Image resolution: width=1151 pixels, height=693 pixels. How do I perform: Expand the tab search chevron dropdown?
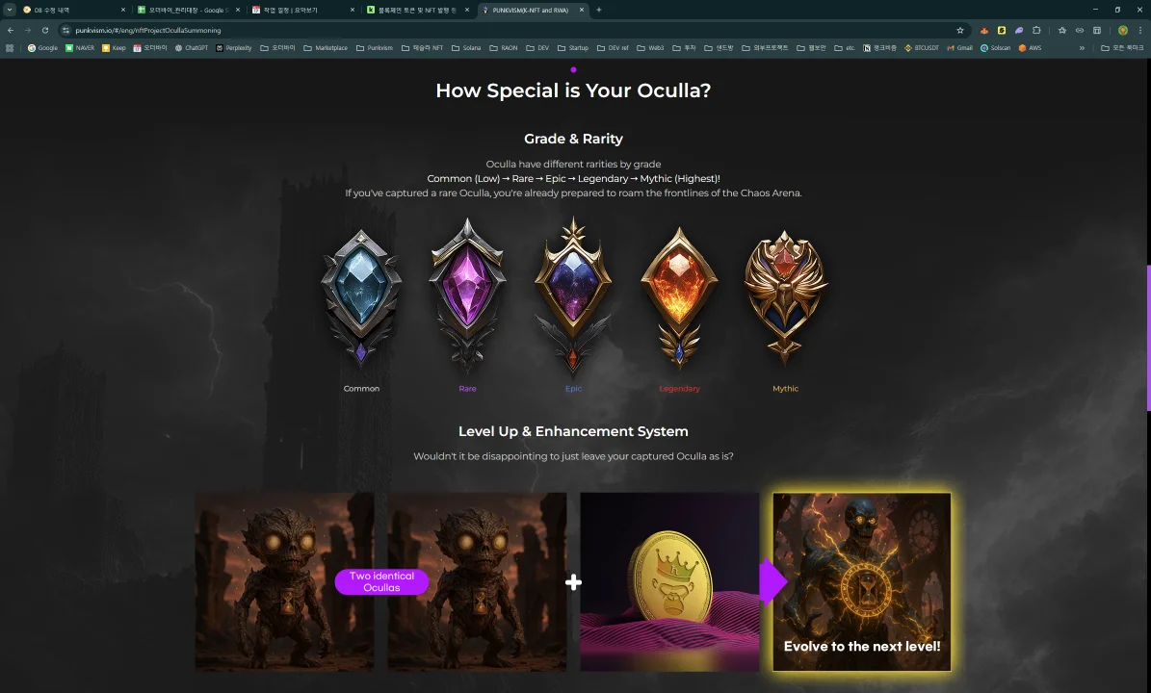[x=10, y=10]
